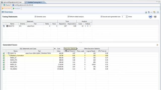The image size is (161, 90).
Task: Select NO_INDEX case with cost 983.00
Action: coord(55,62)
